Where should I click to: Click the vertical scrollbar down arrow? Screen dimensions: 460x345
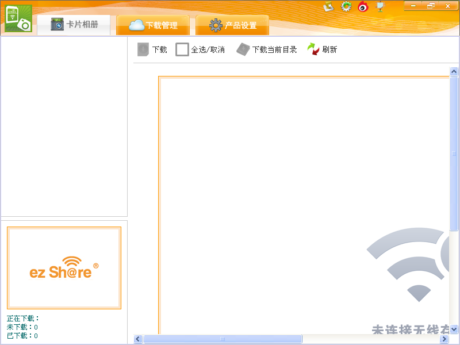[x=454, y=329]
